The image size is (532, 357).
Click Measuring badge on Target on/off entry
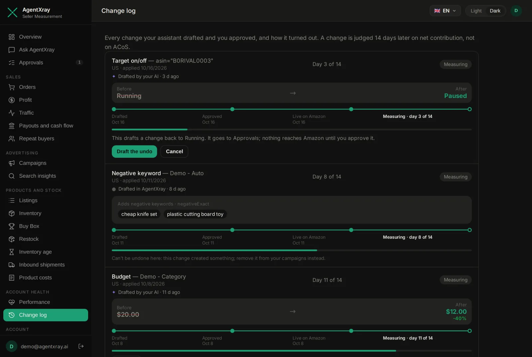tap(456, 64)
